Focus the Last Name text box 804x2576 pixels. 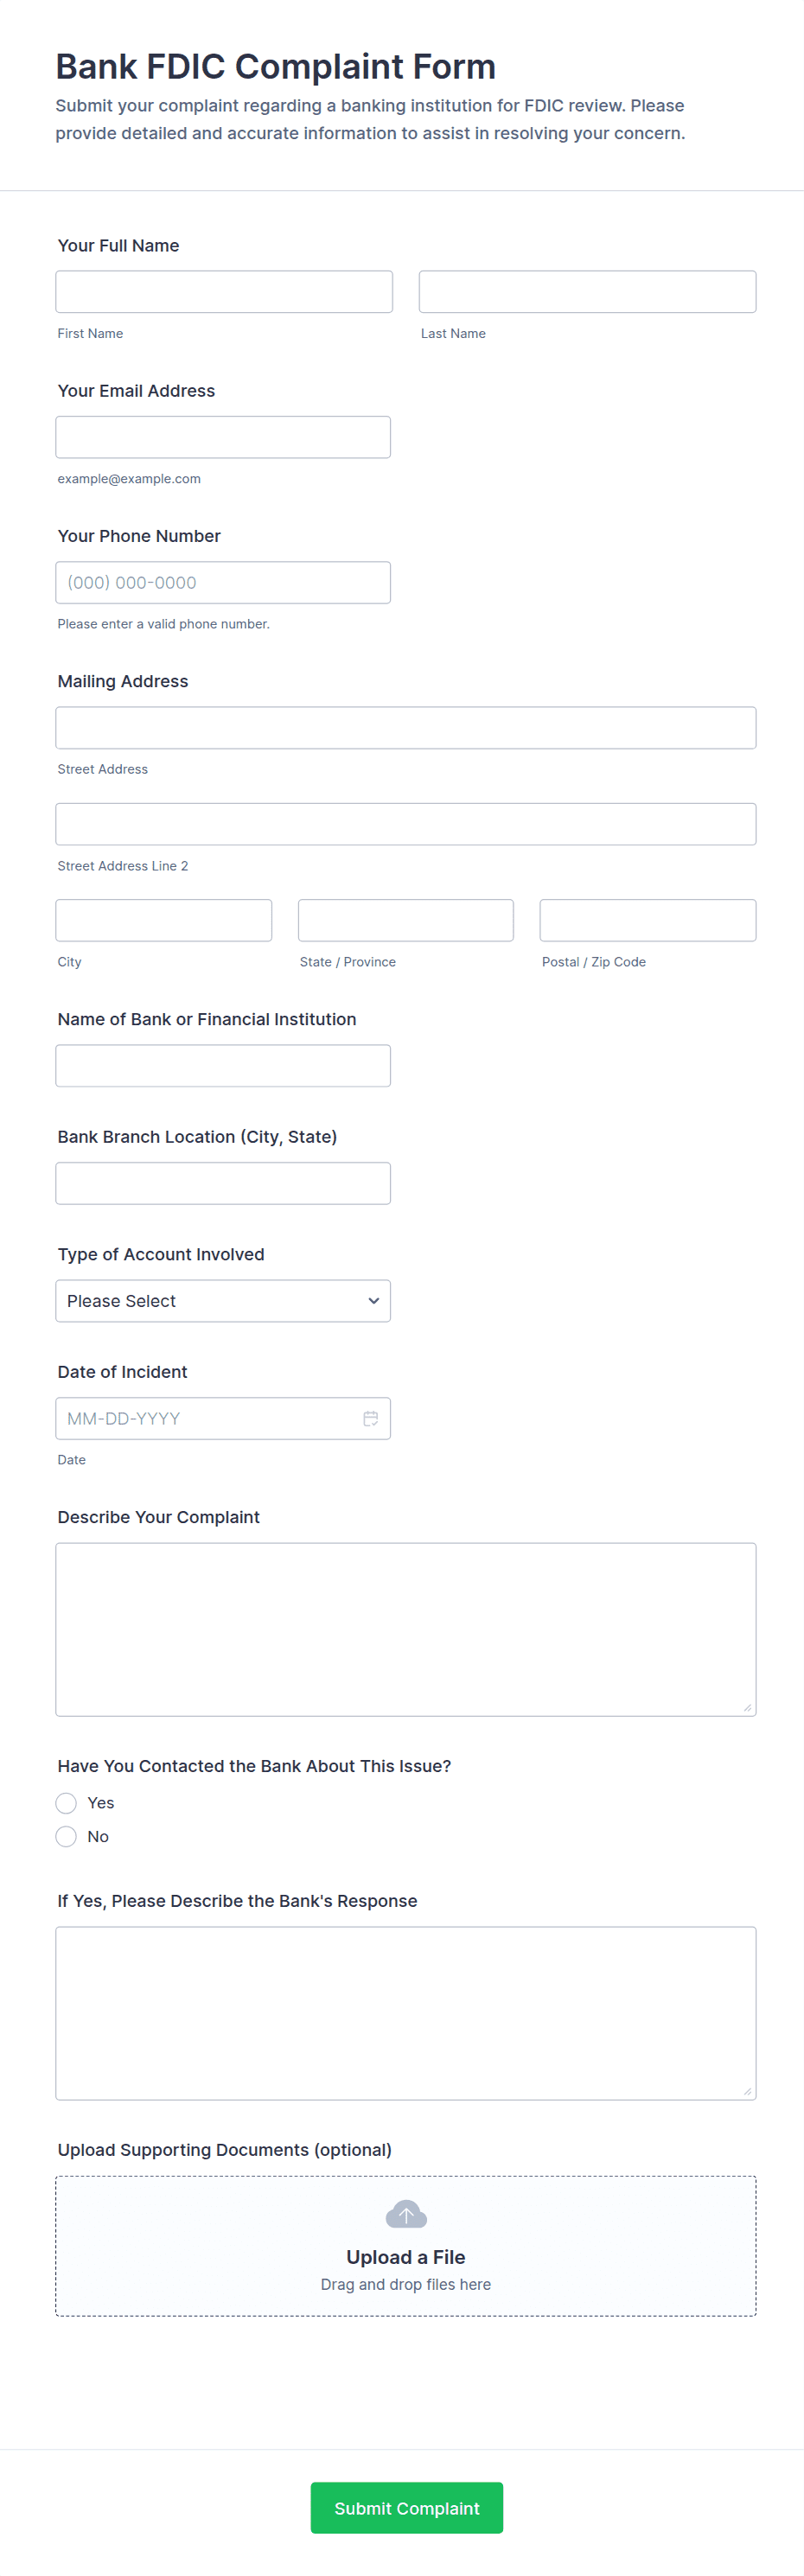587,291
